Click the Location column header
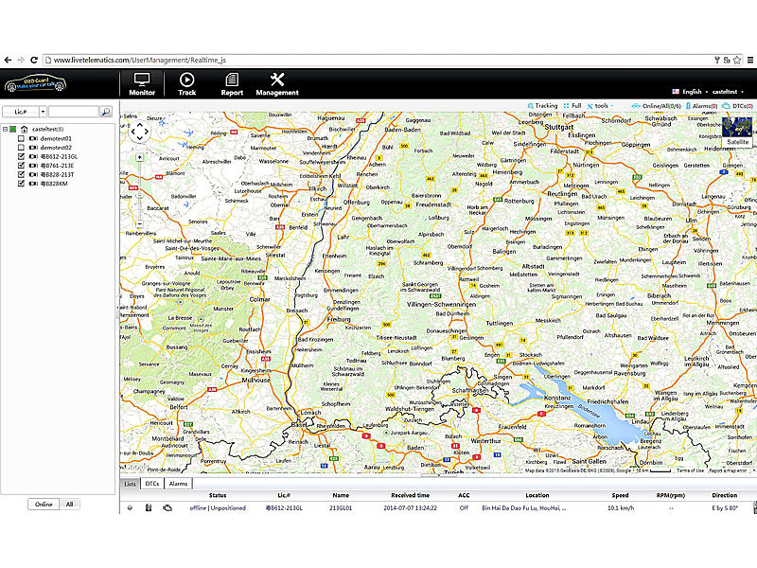This screenshot has width=757, height=568. coord(537,495)
